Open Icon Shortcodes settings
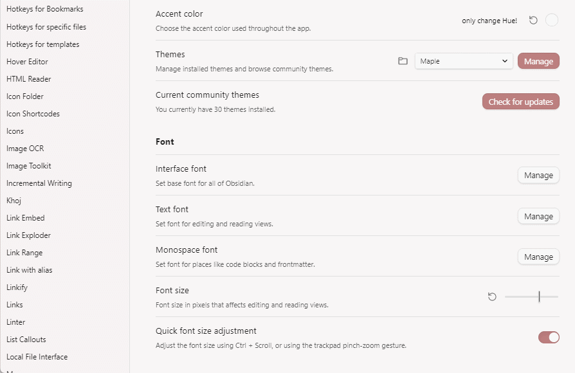Viewport: 575px width, 373px height. tap(32, 113)
